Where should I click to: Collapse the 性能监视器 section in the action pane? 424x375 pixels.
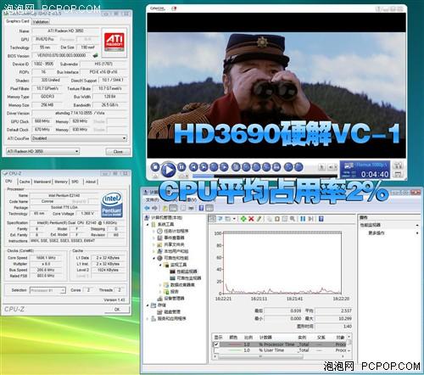point(417,225)
